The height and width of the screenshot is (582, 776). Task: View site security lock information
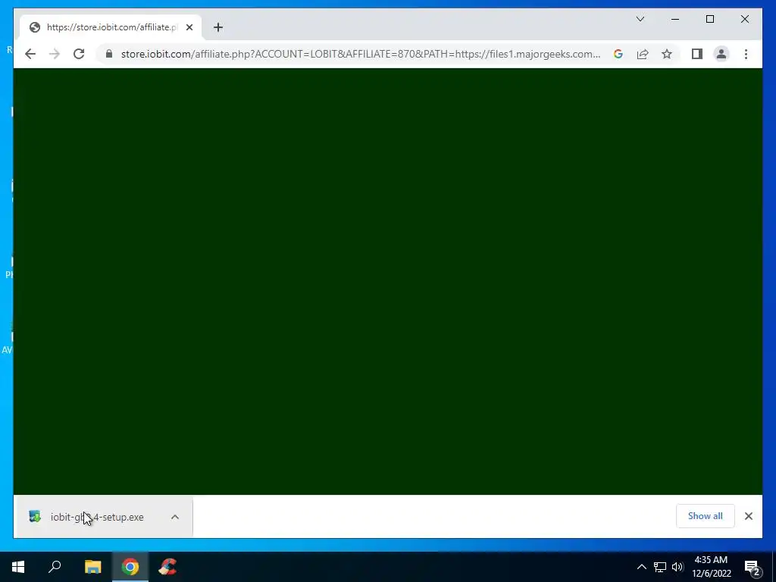pyautogui.click(x=109, y=54)
